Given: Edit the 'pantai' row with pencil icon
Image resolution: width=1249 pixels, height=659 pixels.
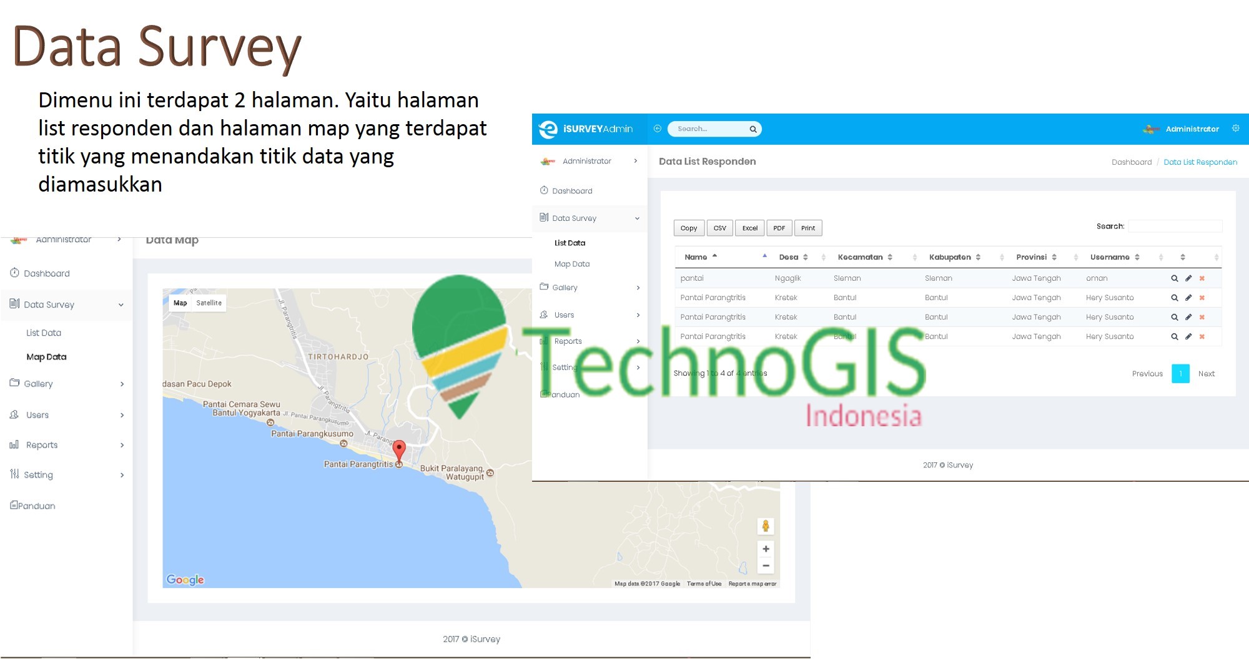Looking at the screenshot, I should 1188,278.
